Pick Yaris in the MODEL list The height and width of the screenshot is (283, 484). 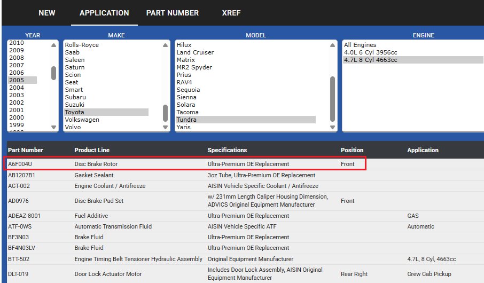pos(183,127)
